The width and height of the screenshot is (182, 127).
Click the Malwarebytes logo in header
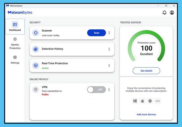[x=20, y=13]
